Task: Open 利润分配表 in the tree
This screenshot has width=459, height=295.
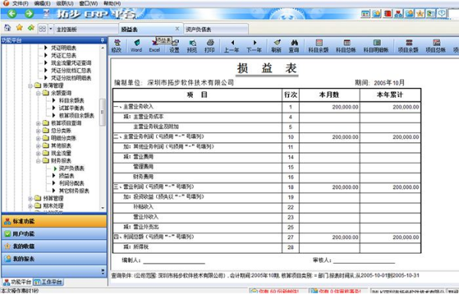Action: [71, 183]
